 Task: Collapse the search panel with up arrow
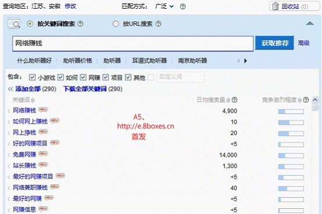310,24
